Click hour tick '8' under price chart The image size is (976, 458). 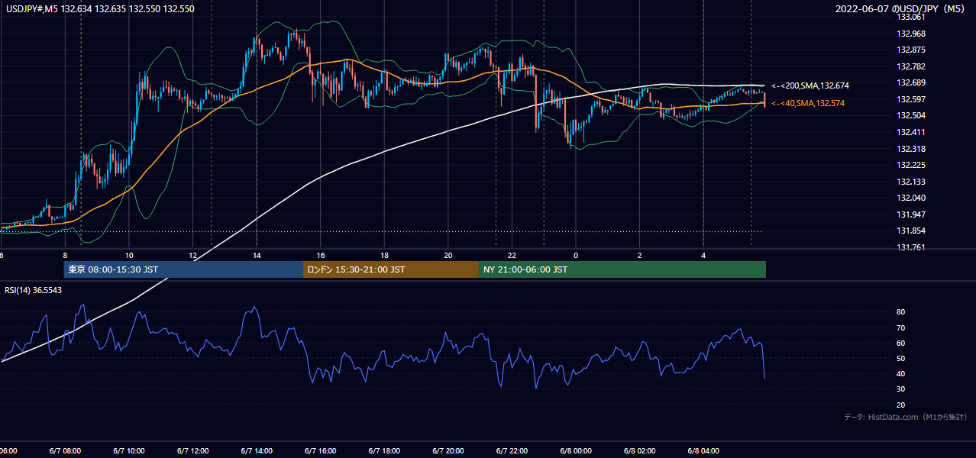tap(65, 255)
